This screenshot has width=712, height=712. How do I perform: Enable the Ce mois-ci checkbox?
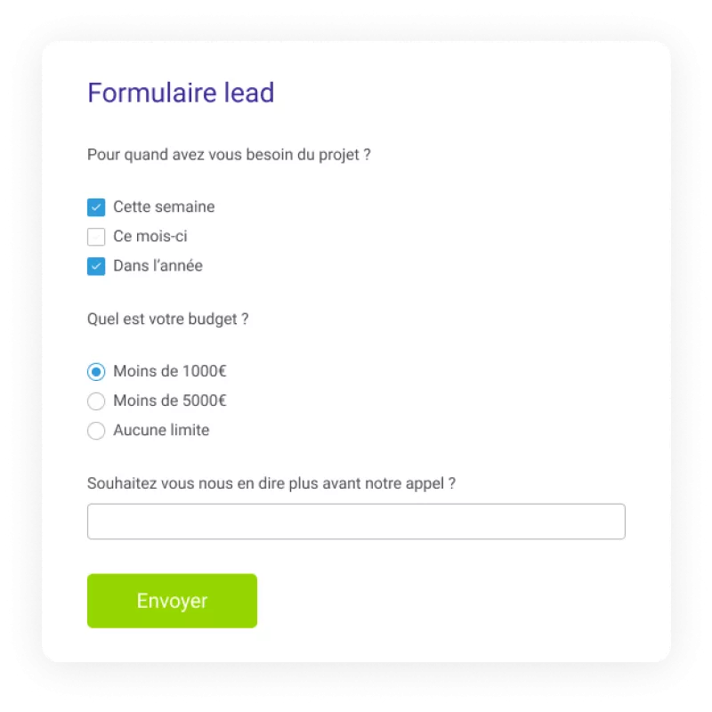tap(96, 237)
